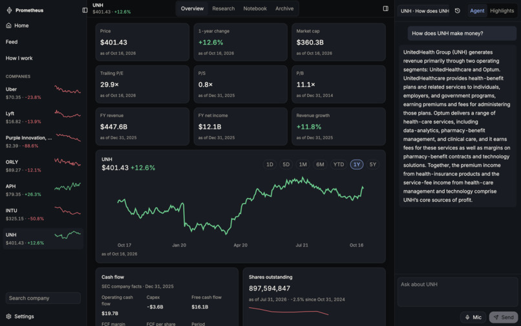
Task: Click shares outstanding value 897,594,847
Action: [270, 288]
